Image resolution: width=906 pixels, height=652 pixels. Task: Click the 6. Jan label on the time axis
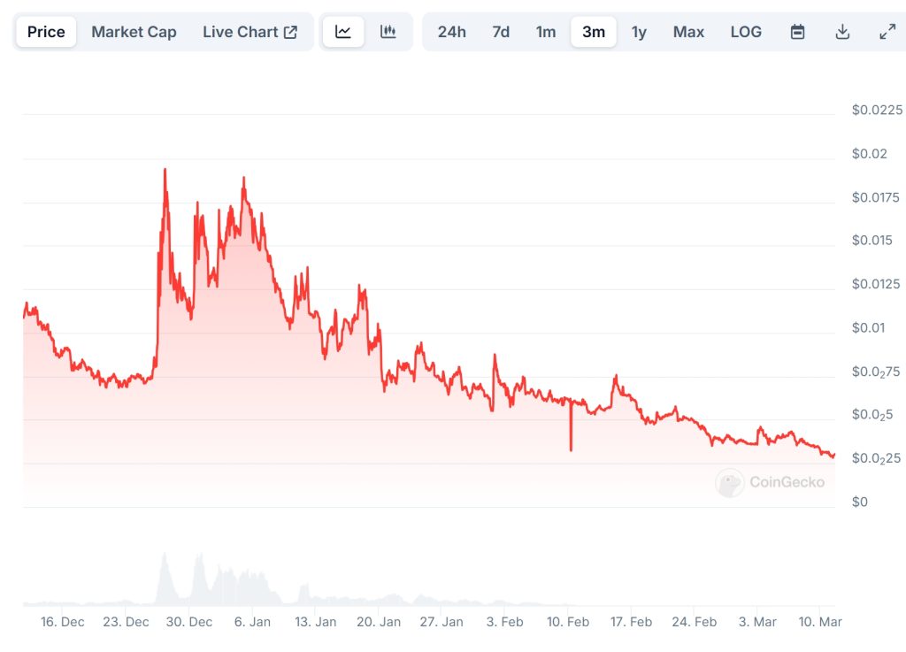[252, 622]
